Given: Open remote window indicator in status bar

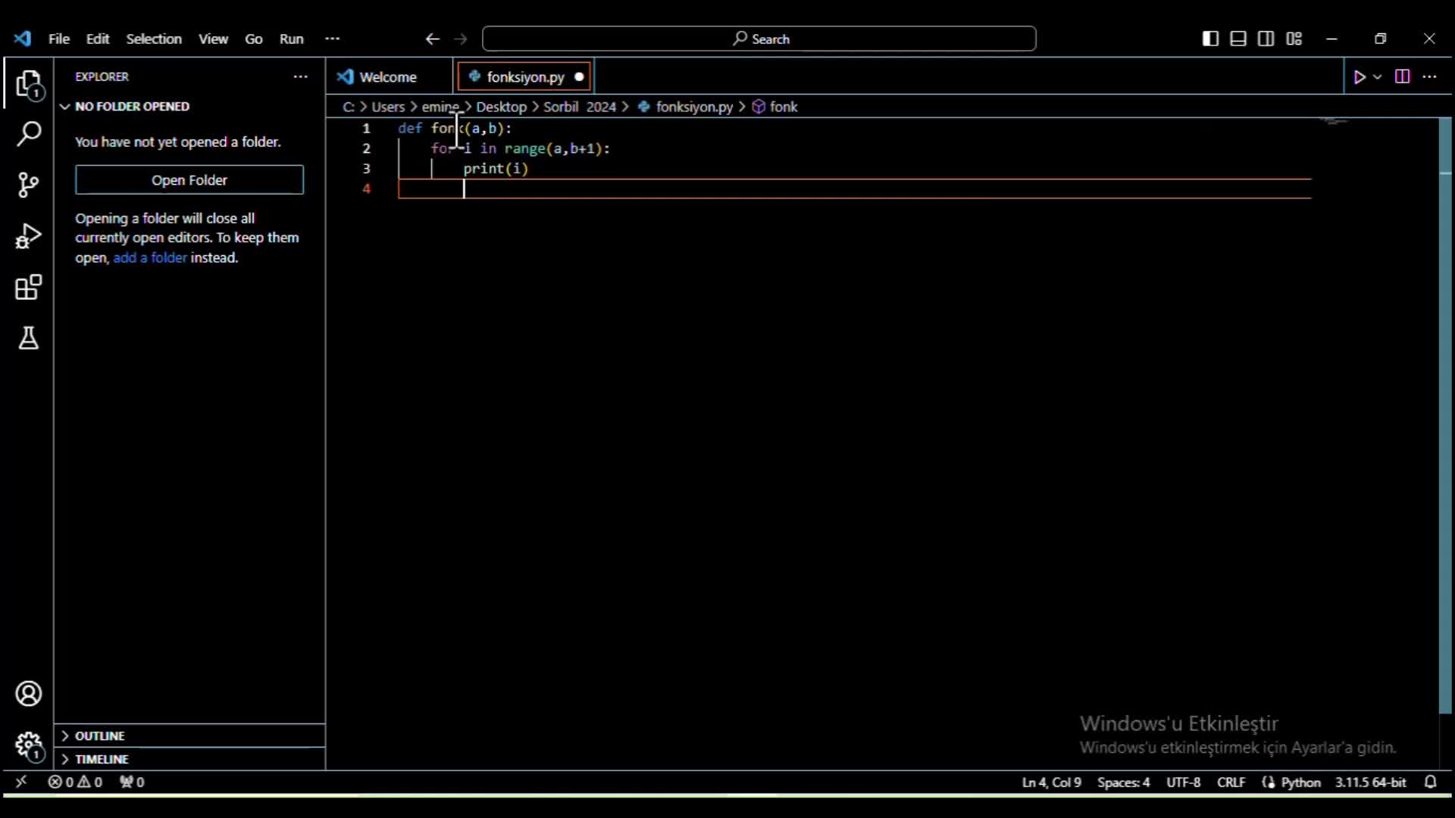Looking at the screenshot, I should pyautogui.click(x=21, y=782).
